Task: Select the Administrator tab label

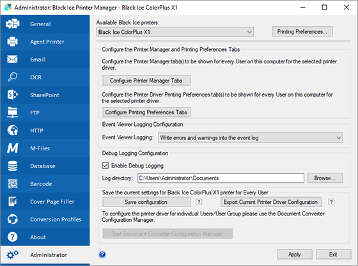Action: (x=49, y=255)
